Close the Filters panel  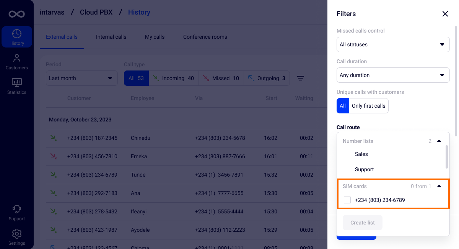tap(445, 14)
